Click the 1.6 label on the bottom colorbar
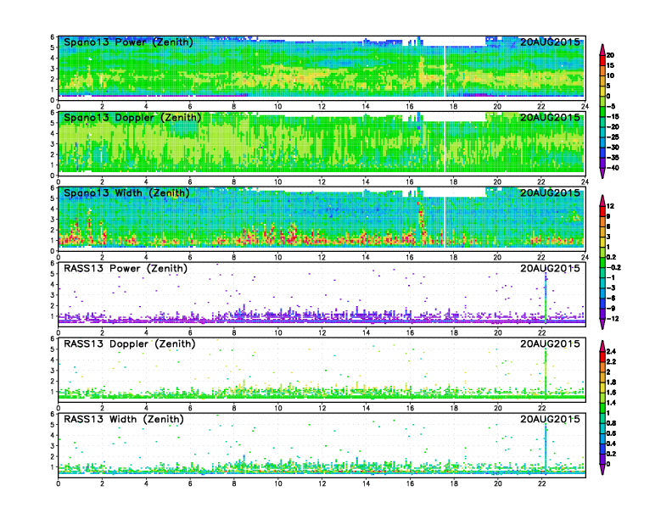This screenshot has height=519, width=672. point(611,393)
